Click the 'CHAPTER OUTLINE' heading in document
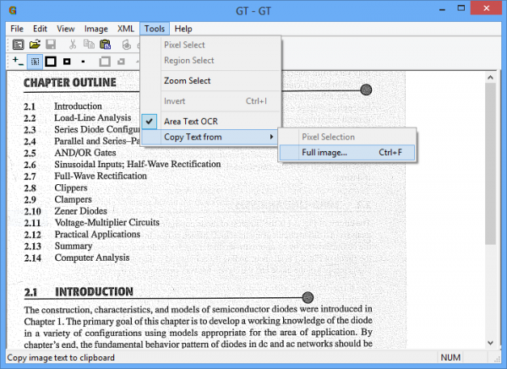This screenshot has height=369, width=507. coord(70,83)
